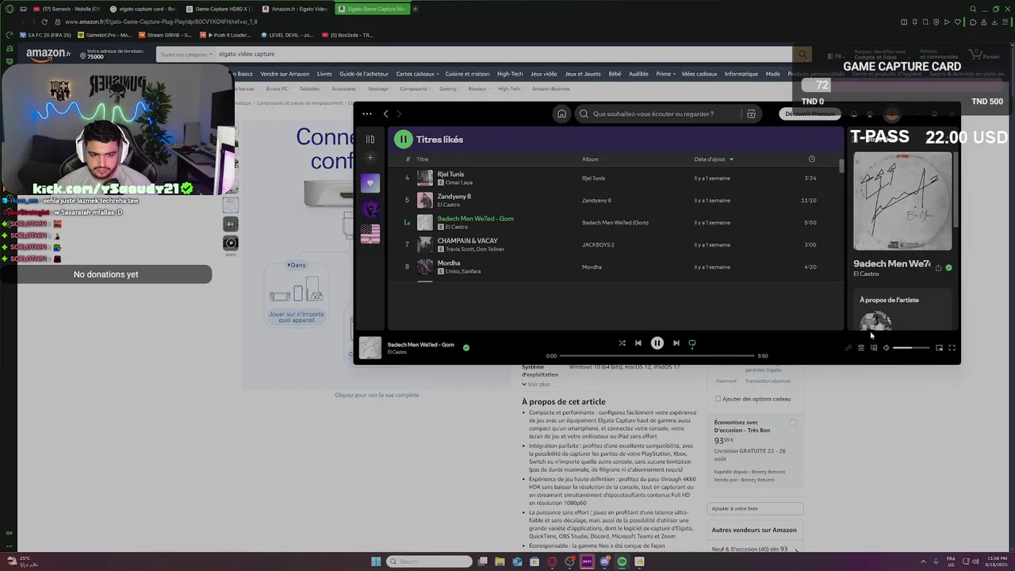Switch to browser tab 'Game Capture HD60 X'
1015x571 pixels.
pos(220,9)
